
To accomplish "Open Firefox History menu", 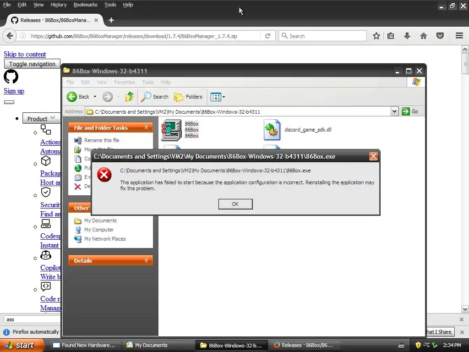I will pos(58,5).
